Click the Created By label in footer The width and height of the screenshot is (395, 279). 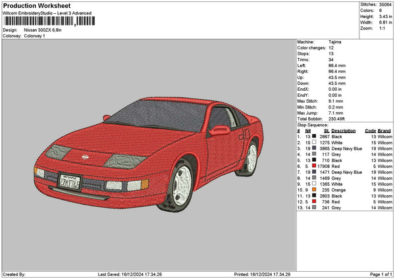[14, 274]
